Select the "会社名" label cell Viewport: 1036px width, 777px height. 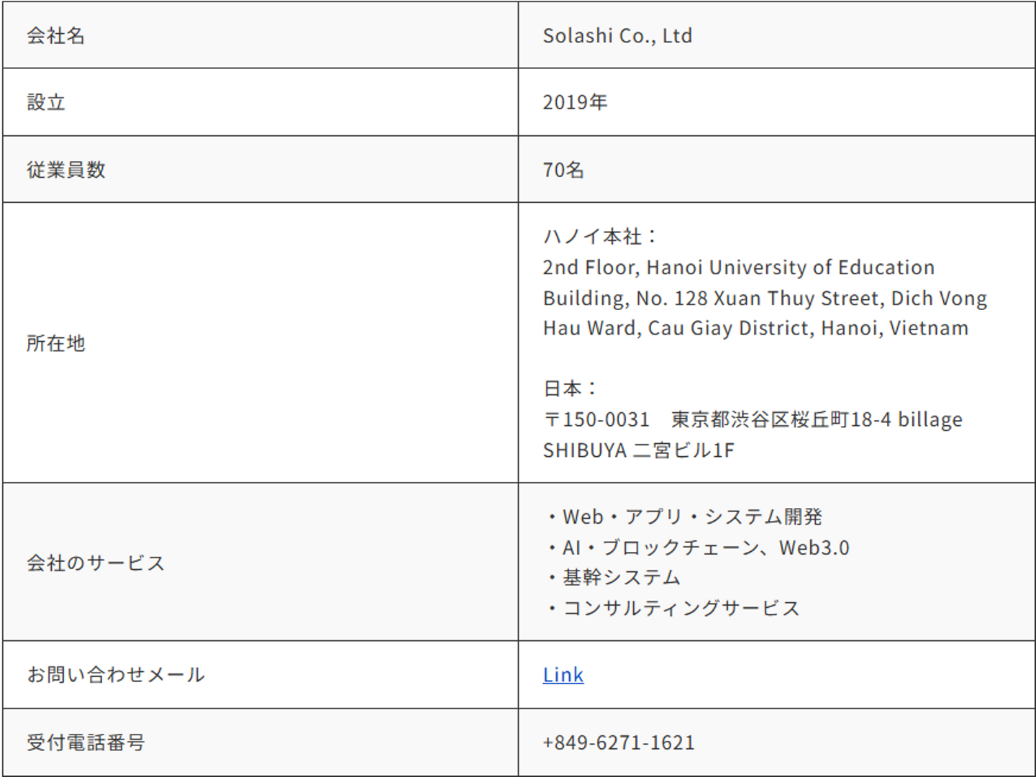pyautogui.click(x=56, y=36)
